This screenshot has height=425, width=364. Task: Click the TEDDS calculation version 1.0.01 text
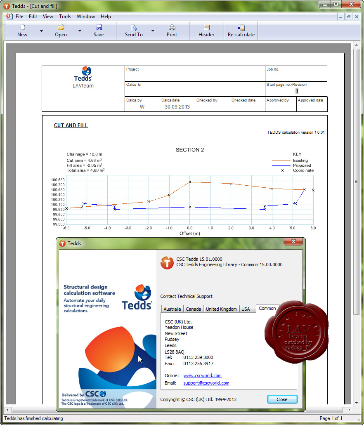point(296,132)
